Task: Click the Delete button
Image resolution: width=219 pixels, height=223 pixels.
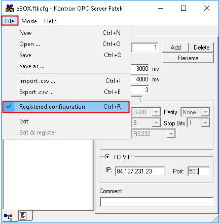Action: point(202,48)
